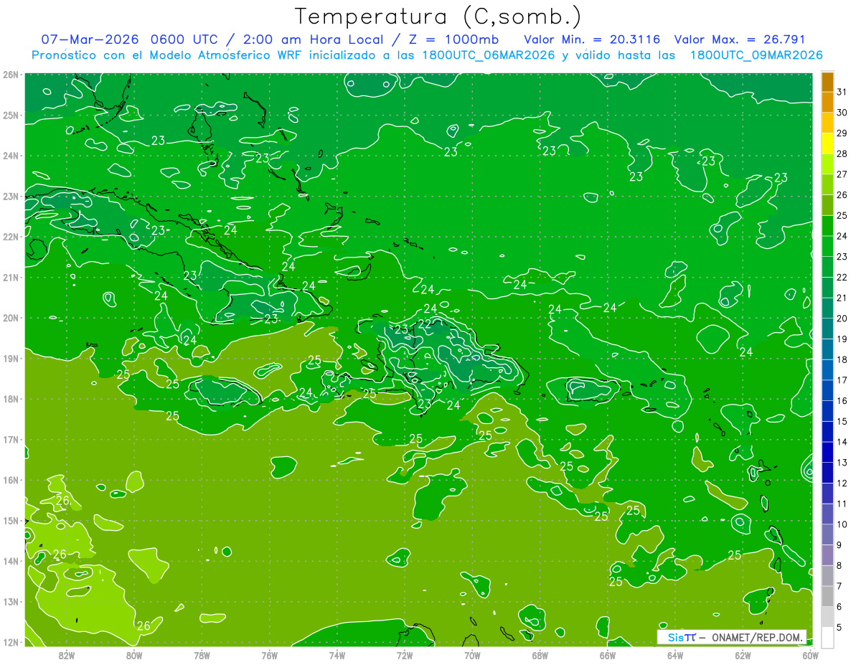The width and height of the screenshot is (861, 665).
Task: Click legend value '19'
Action: click(842, 339)
